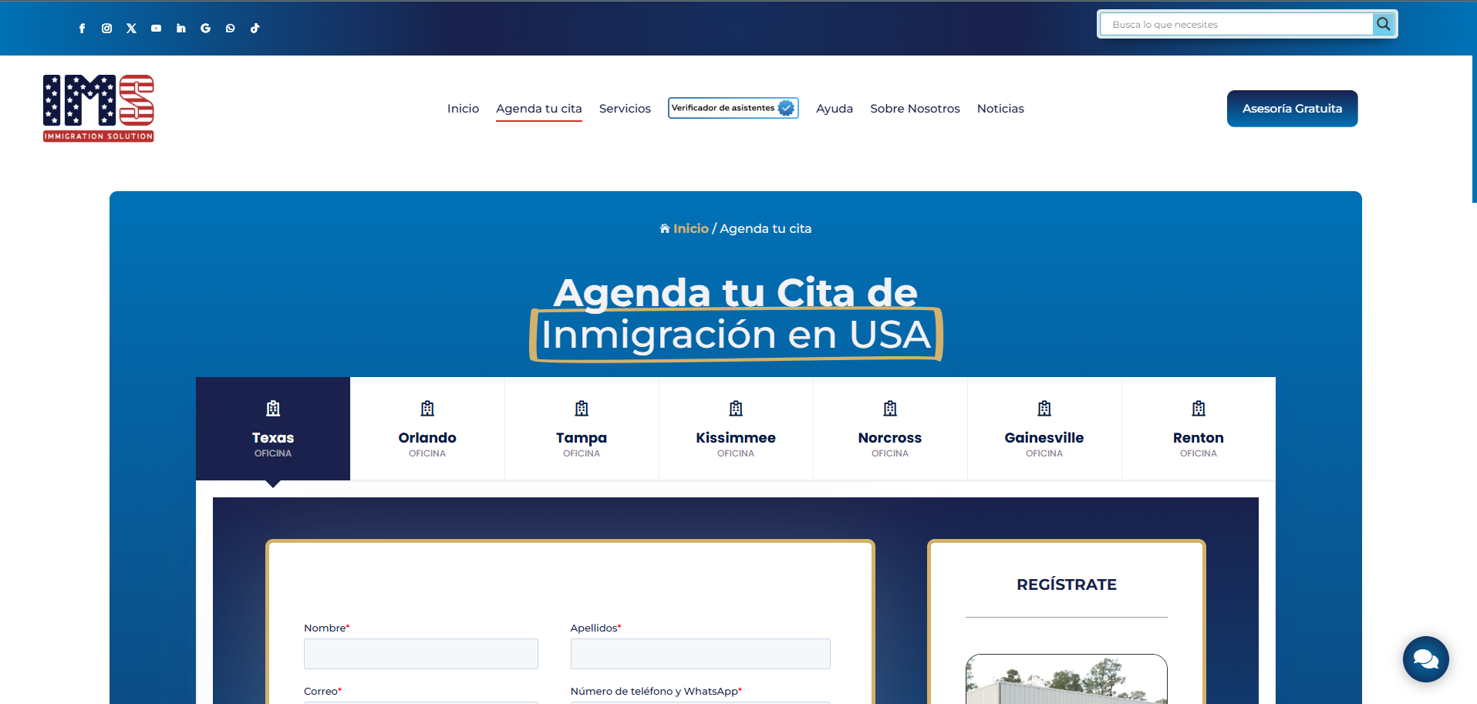
Task: Click the LinkedIn icon
Action: [x=180, y=28]
